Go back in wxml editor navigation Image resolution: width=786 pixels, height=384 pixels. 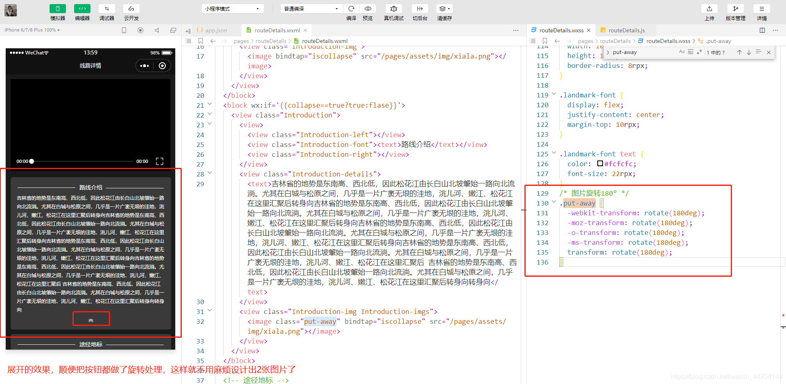pyautogui.click(x=213, y=41)
